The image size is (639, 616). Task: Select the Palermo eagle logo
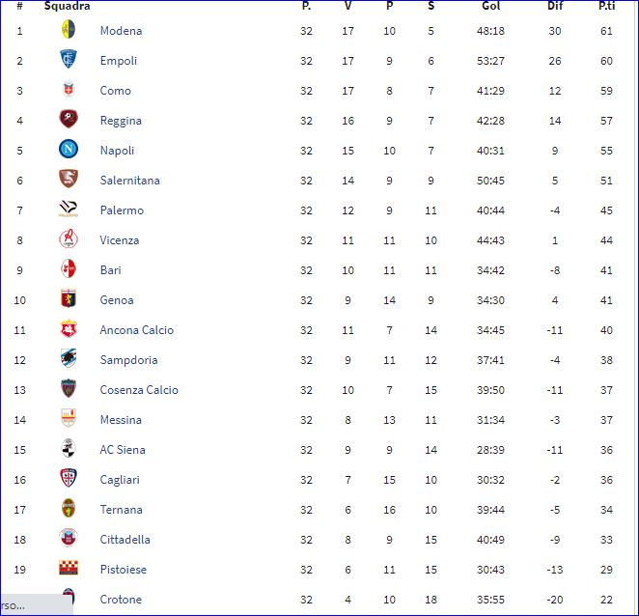[69, 209]
